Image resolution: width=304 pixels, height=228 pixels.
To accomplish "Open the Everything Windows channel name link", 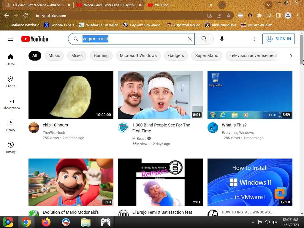I will pos(238,133).
